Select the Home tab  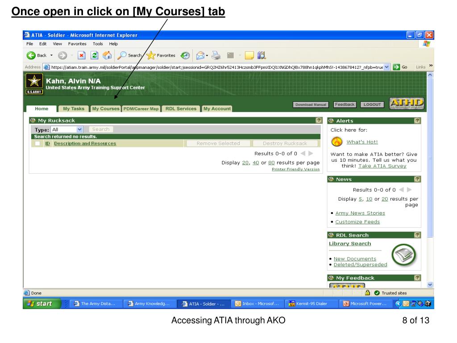click(x=42, y=109)
